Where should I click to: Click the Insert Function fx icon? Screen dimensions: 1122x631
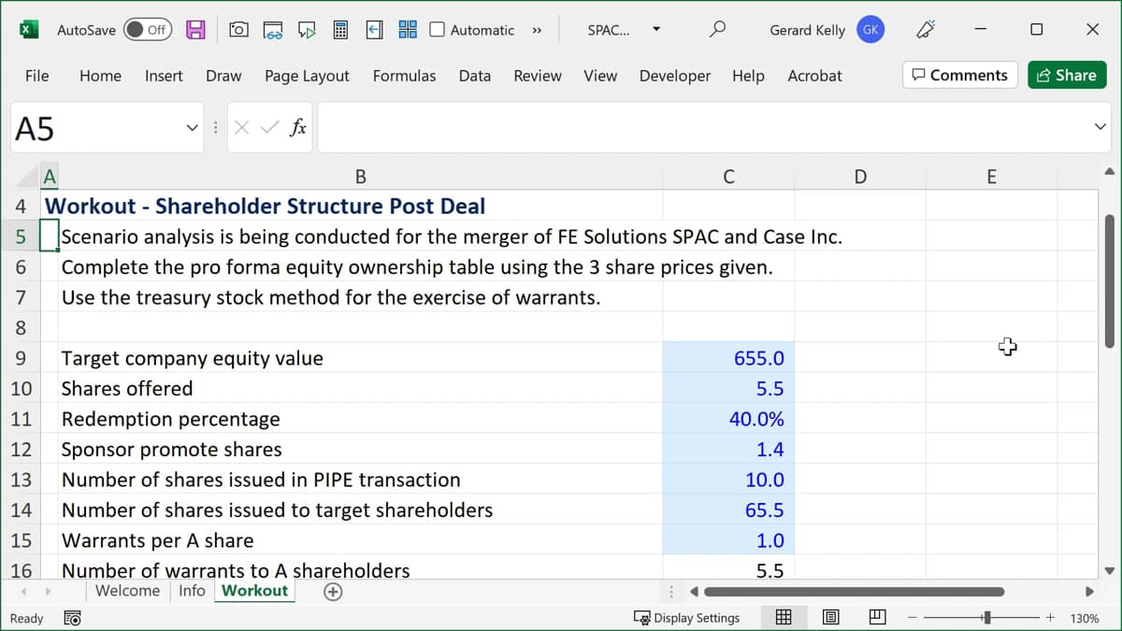[x=297, y=128]
